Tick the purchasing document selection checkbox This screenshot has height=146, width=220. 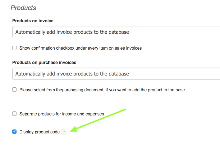coord(14,90)
